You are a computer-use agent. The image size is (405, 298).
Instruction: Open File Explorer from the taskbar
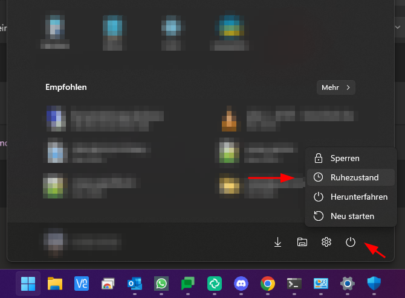(55, 284)
